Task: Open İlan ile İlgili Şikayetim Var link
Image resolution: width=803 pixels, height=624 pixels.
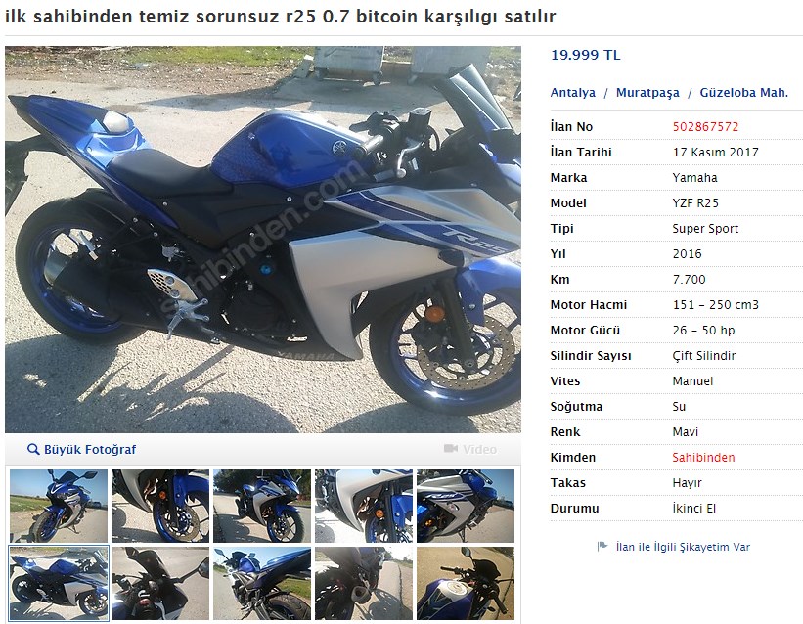Action: [x=683, y=547]
